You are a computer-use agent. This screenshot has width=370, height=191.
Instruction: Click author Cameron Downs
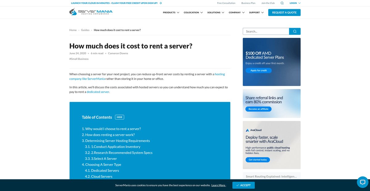click(118, 53)
